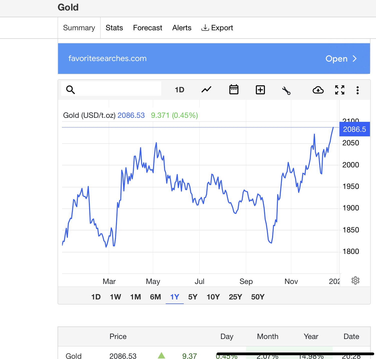The width and height of the screenshot is (376, 359).
Task: Open the chart search magnifier icon
Action: coord(71,90)
